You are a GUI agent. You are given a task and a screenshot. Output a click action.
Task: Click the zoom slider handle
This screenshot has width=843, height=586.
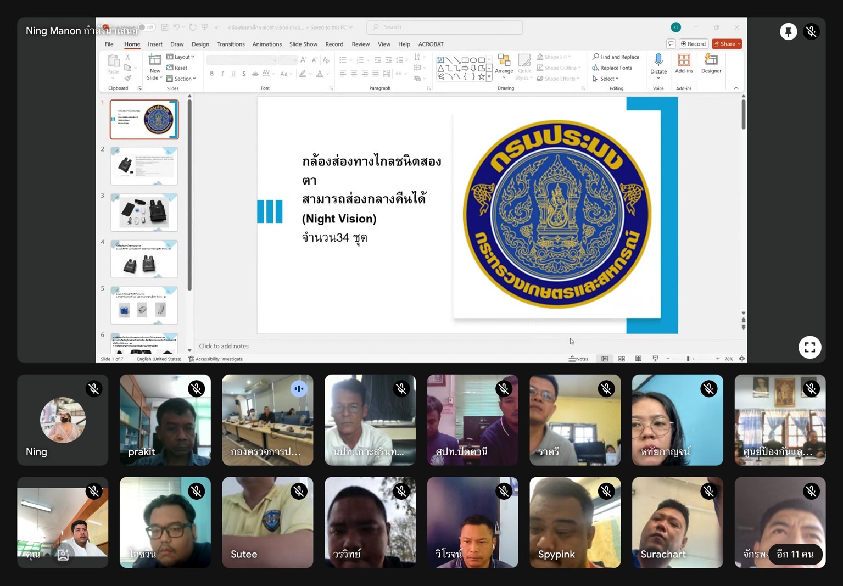(x=688, y=359)
